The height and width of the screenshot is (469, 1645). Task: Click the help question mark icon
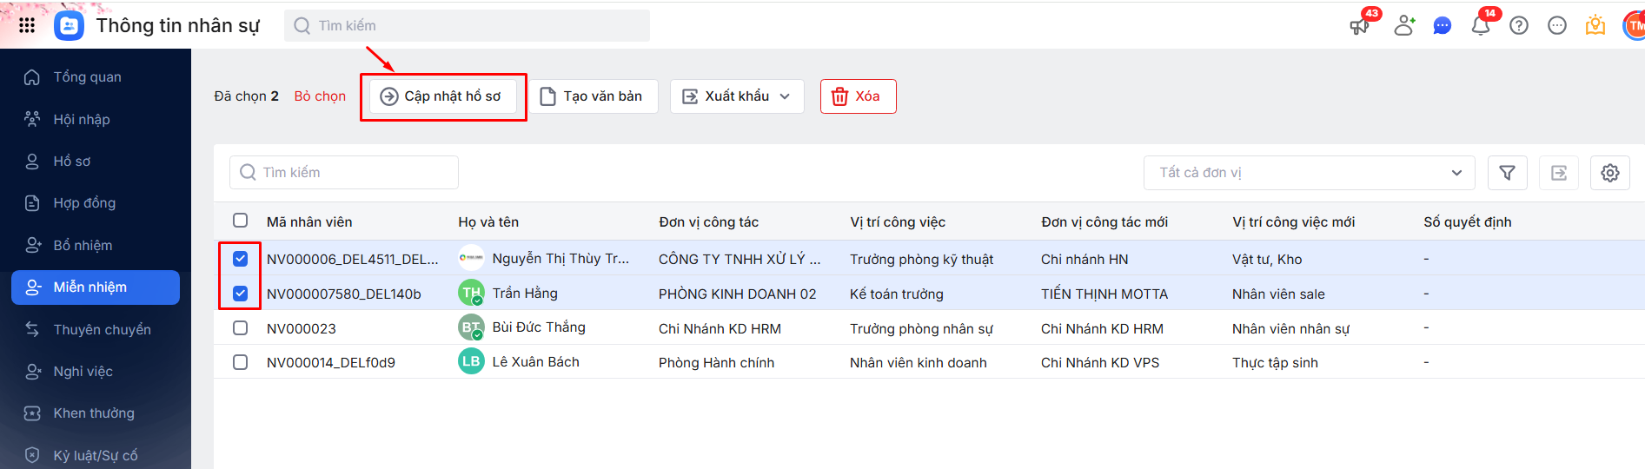(x=1519, y=26)
